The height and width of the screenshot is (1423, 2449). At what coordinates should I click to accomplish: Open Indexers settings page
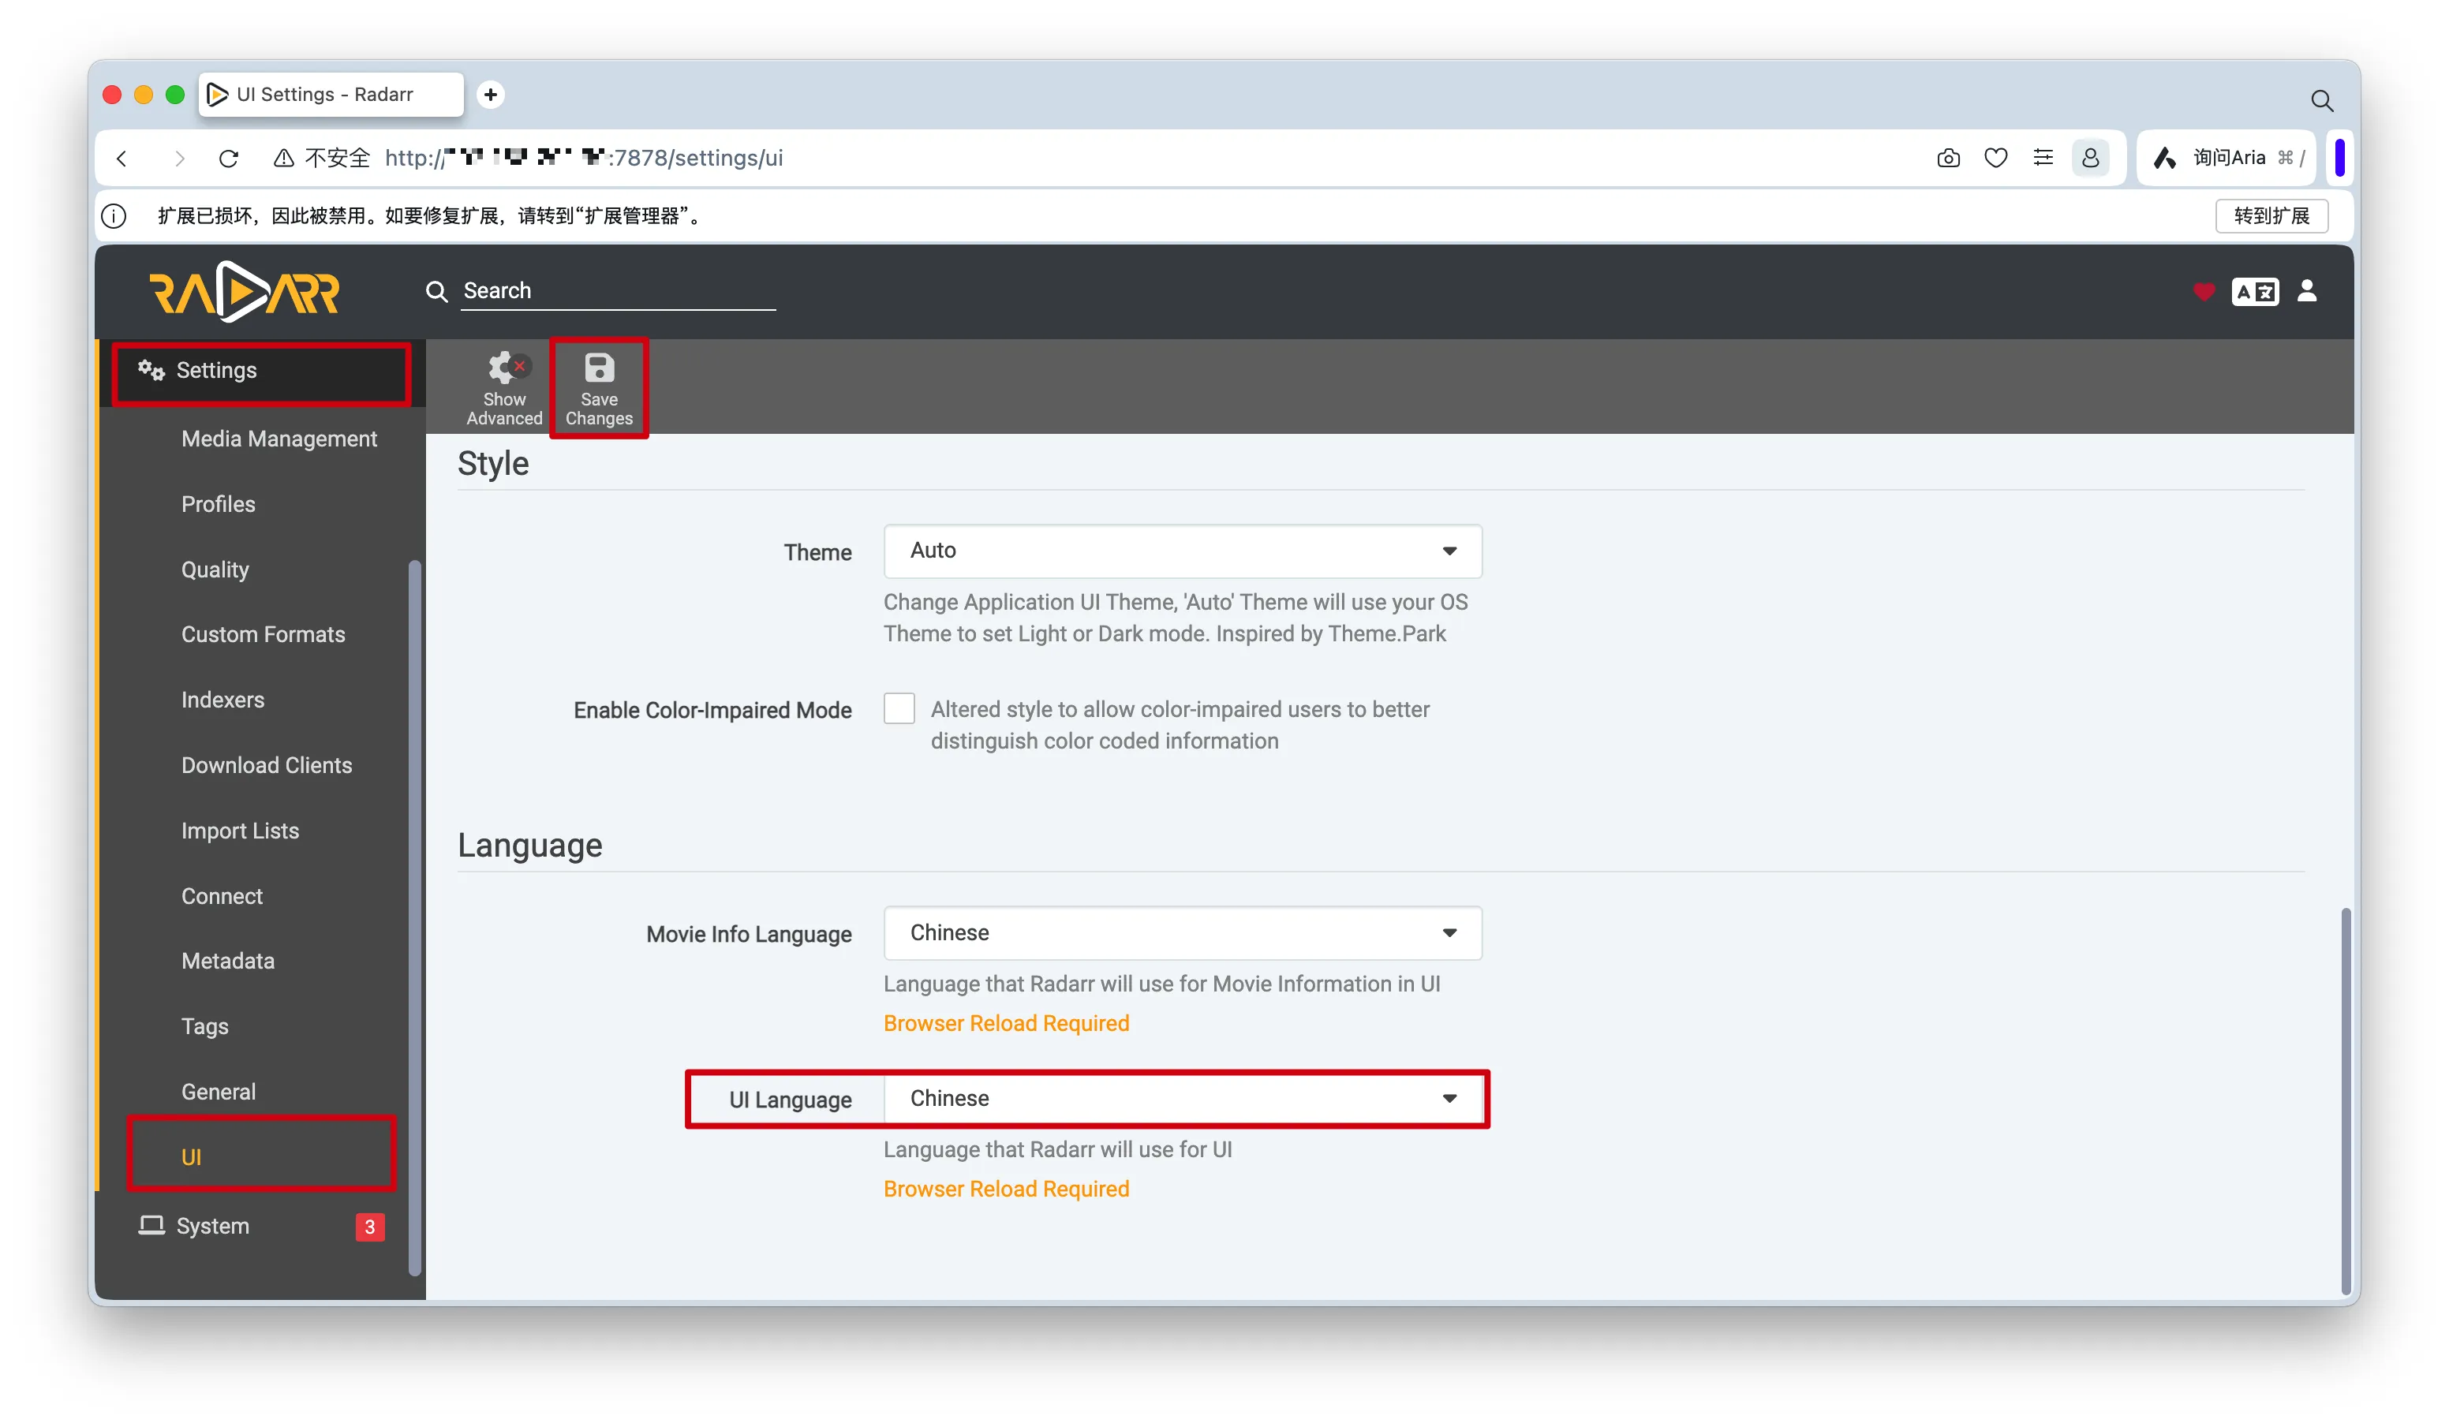222,700
